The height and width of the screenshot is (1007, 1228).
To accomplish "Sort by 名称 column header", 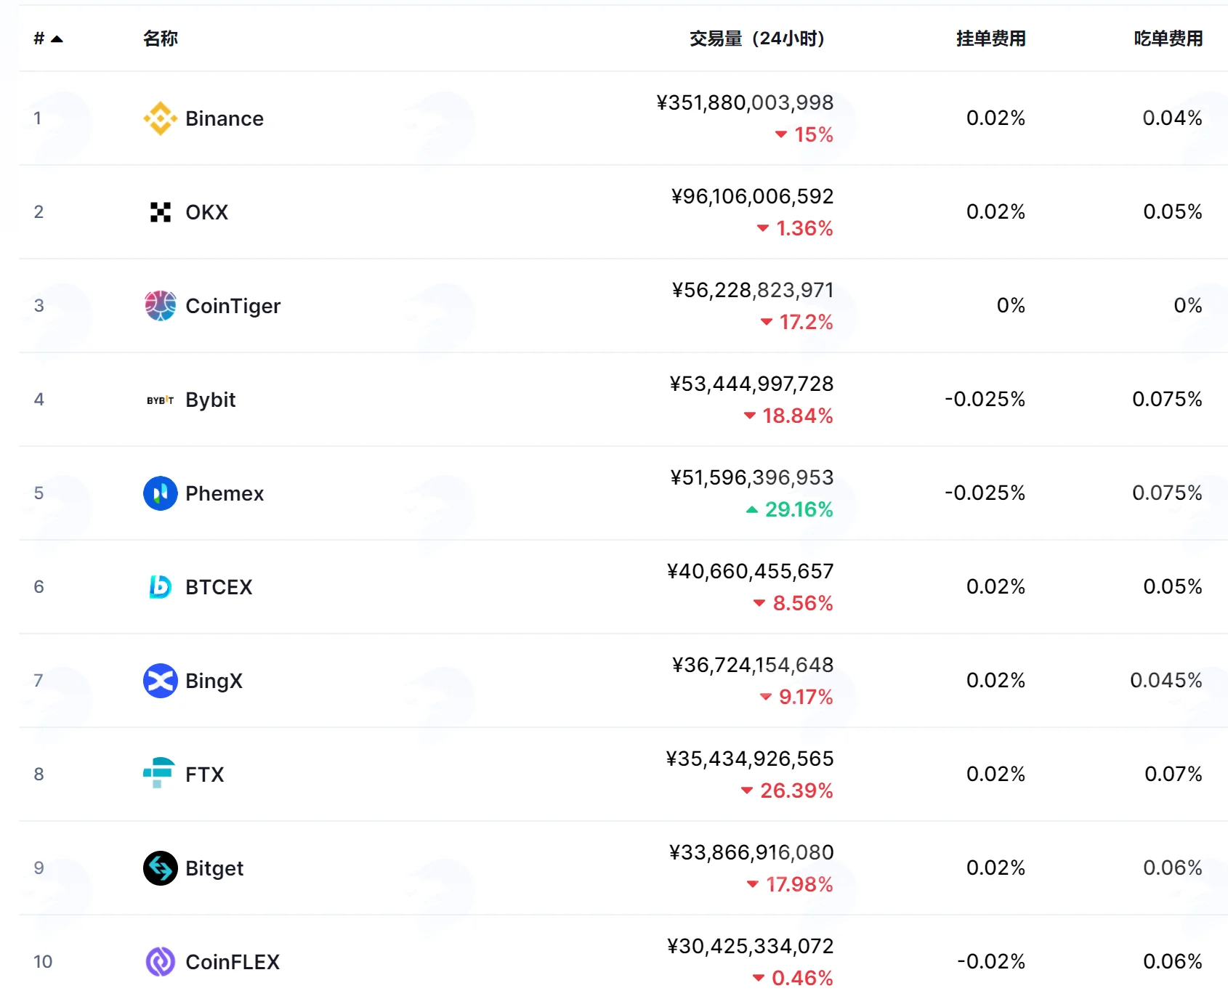I will 161,39.
